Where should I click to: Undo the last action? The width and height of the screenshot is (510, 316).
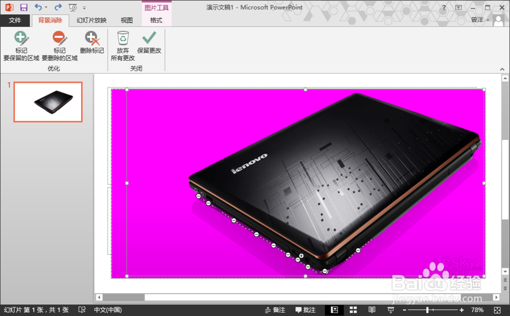click(38, 7)
